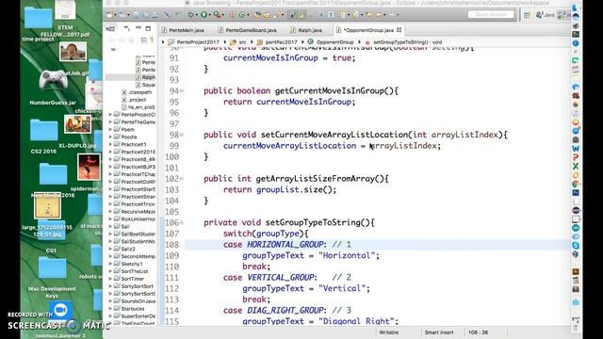Expand the SortTimer project node
The height and width of the screenshot is (339, 603).
110,279
